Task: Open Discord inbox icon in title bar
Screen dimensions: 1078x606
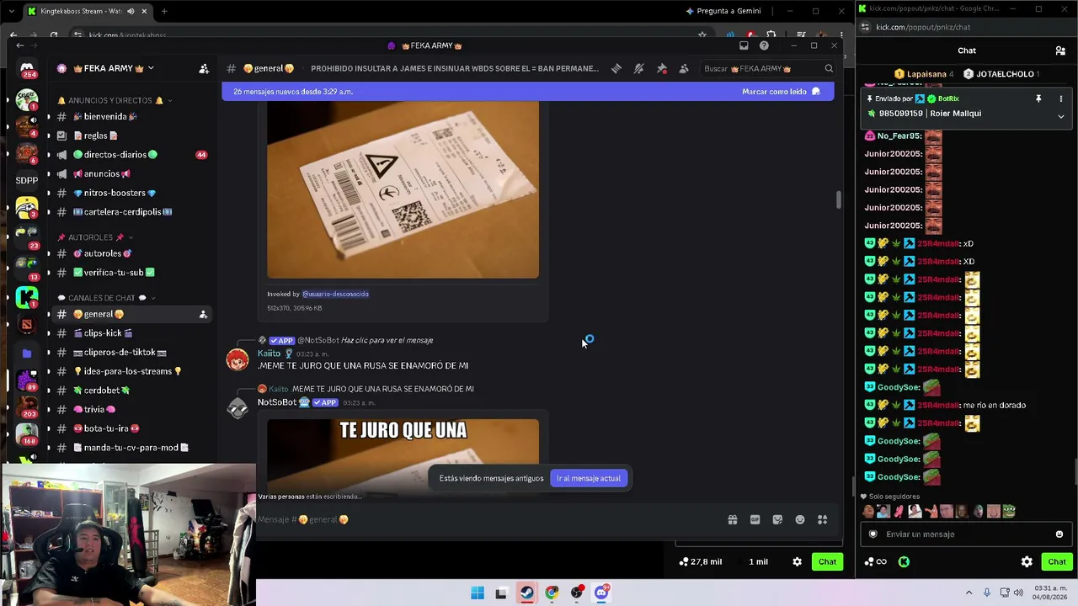Action: 744,45
